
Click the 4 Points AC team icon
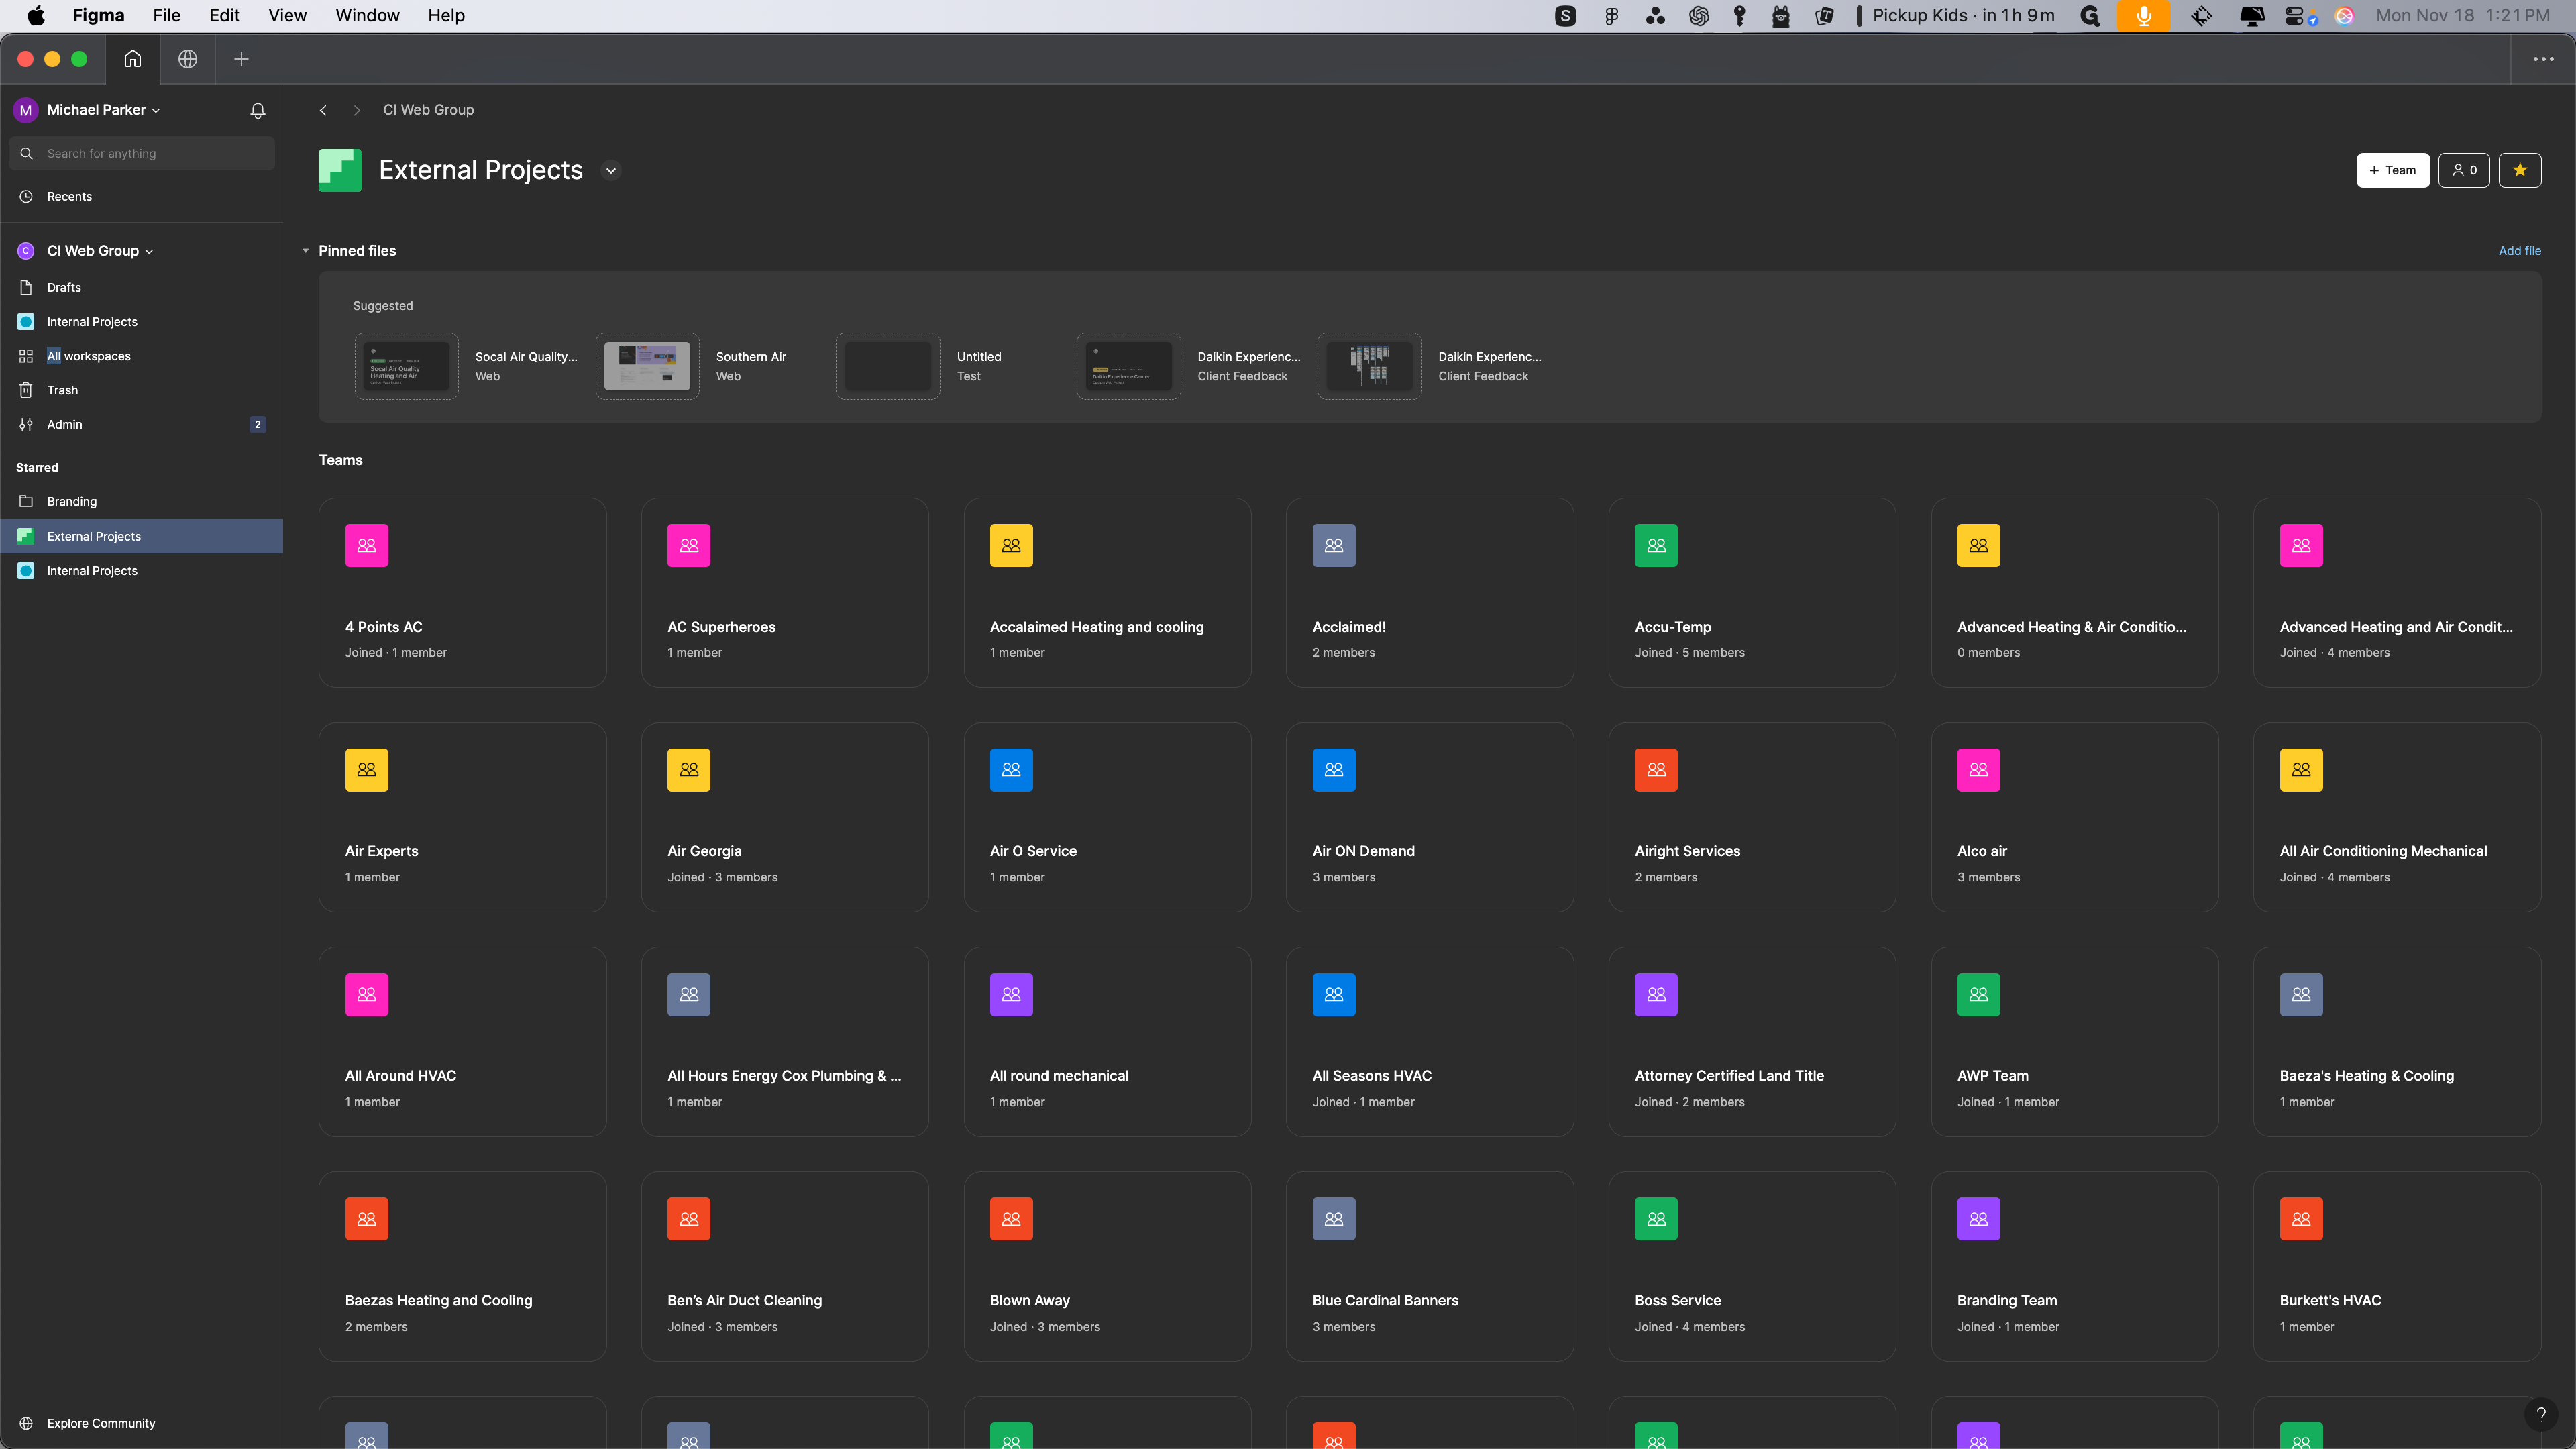pos(367,545)
